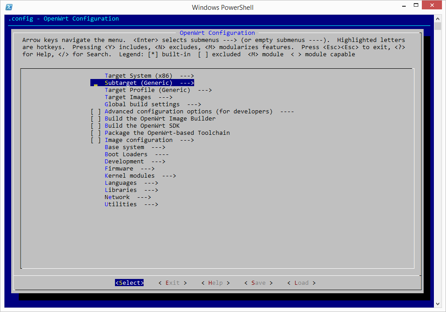Select the highlighted Subtarget (Generic) entry
Image resolution: width=446 pixels, height=312 pixels.
[142, 83]
